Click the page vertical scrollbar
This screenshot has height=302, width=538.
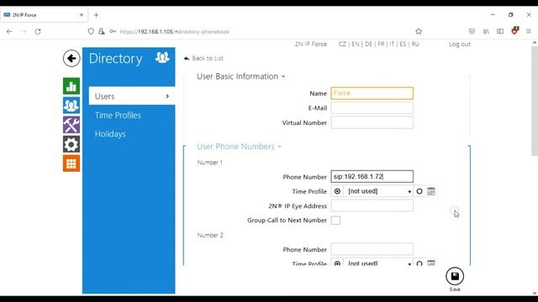535,101
